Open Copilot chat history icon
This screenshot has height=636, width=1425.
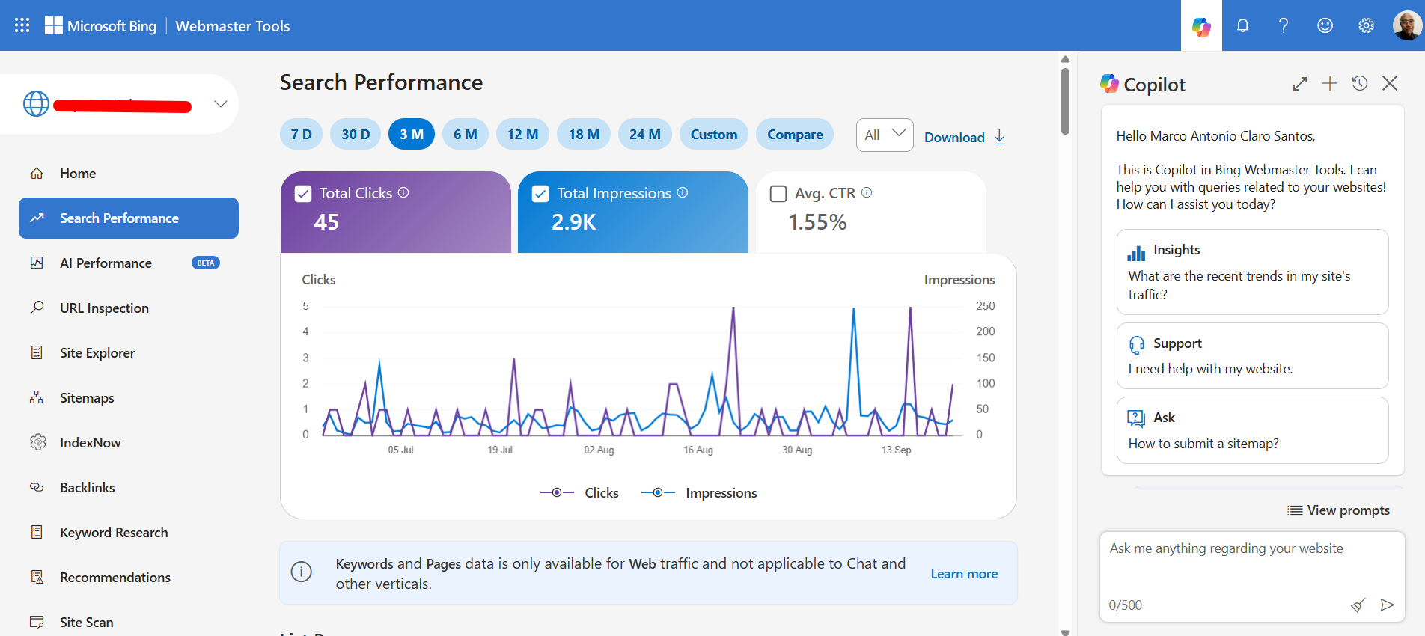click(x=1360, y=83)
